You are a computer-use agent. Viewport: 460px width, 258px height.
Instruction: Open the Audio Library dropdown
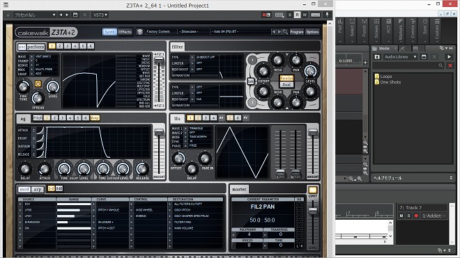(x=401, y=57)
